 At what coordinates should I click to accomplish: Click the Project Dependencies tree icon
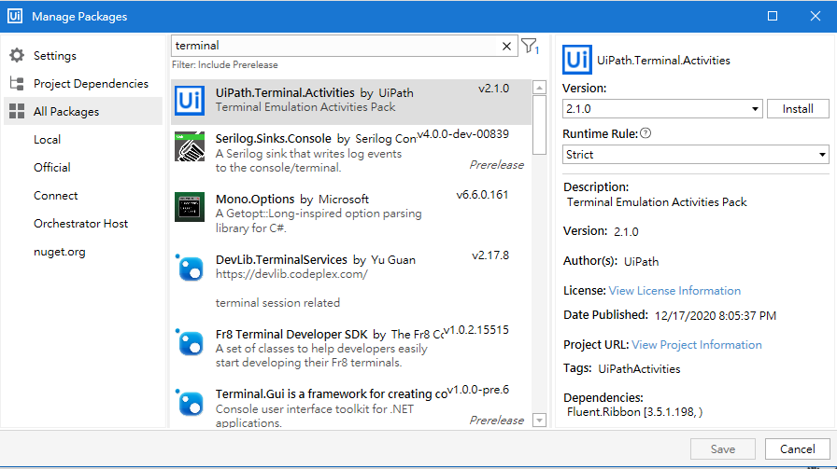pyautogui.click(x=17, y=84)
